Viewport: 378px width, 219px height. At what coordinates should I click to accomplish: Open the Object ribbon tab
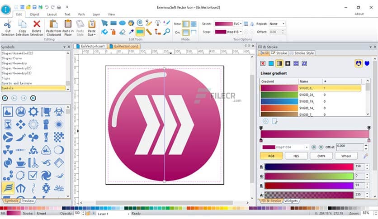tap(34, 14)
